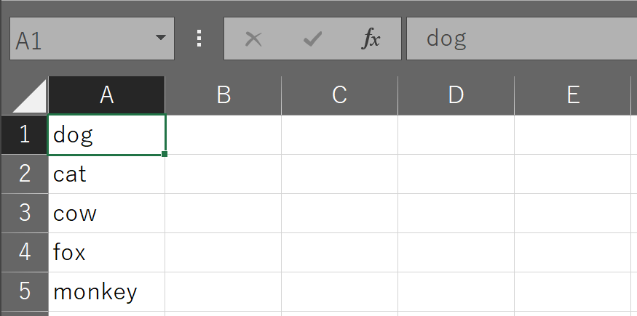Viewport: 637px width, 316px height.
Task: Select the cell containing fox
Action: pyautogui.click(x=107, y=252)
